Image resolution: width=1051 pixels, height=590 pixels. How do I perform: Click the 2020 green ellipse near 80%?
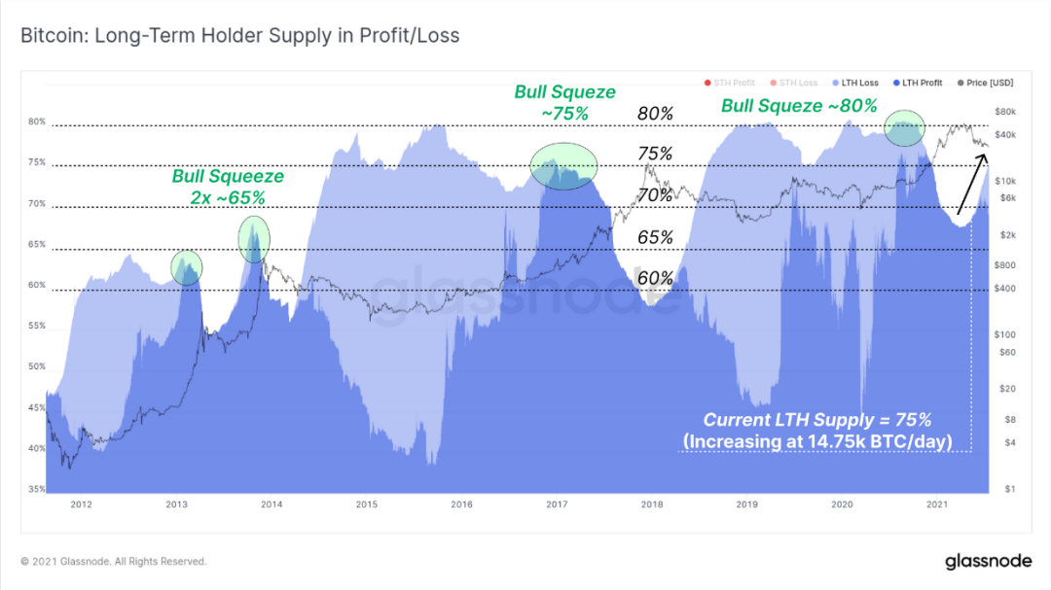(x=904, y=128)
